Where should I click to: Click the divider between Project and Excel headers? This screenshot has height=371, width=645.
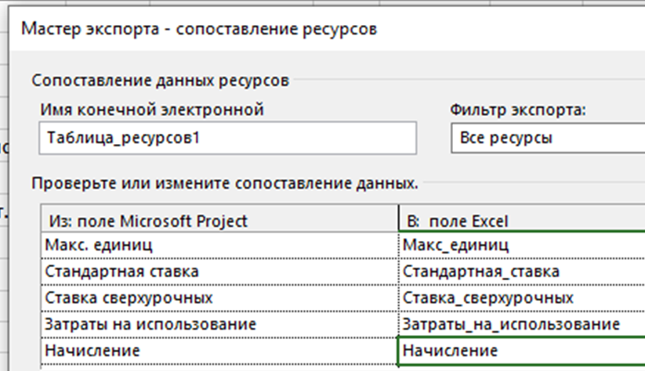pos(399,218)
